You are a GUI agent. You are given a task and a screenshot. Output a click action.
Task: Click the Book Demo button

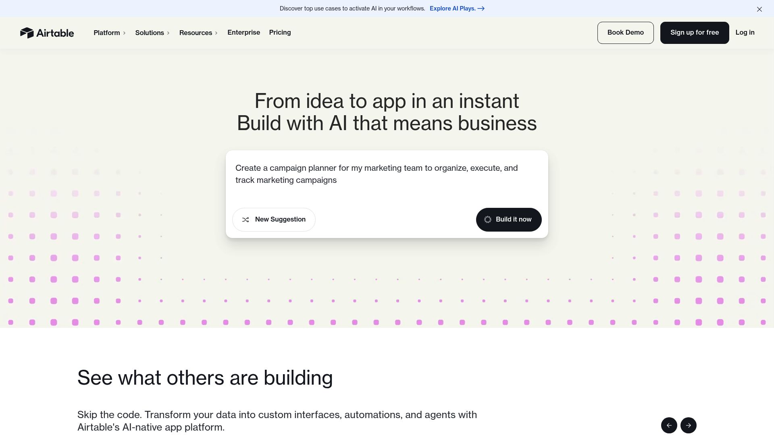pos(625,33)
